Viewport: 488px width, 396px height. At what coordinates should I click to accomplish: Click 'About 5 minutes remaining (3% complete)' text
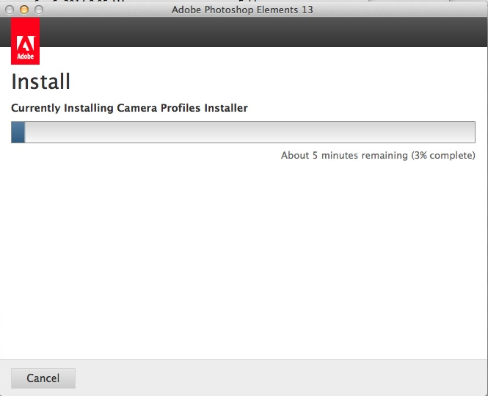(378, 155)
